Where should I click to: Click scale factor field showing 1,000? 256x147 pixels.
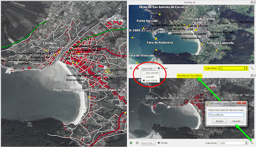point(232,143)
